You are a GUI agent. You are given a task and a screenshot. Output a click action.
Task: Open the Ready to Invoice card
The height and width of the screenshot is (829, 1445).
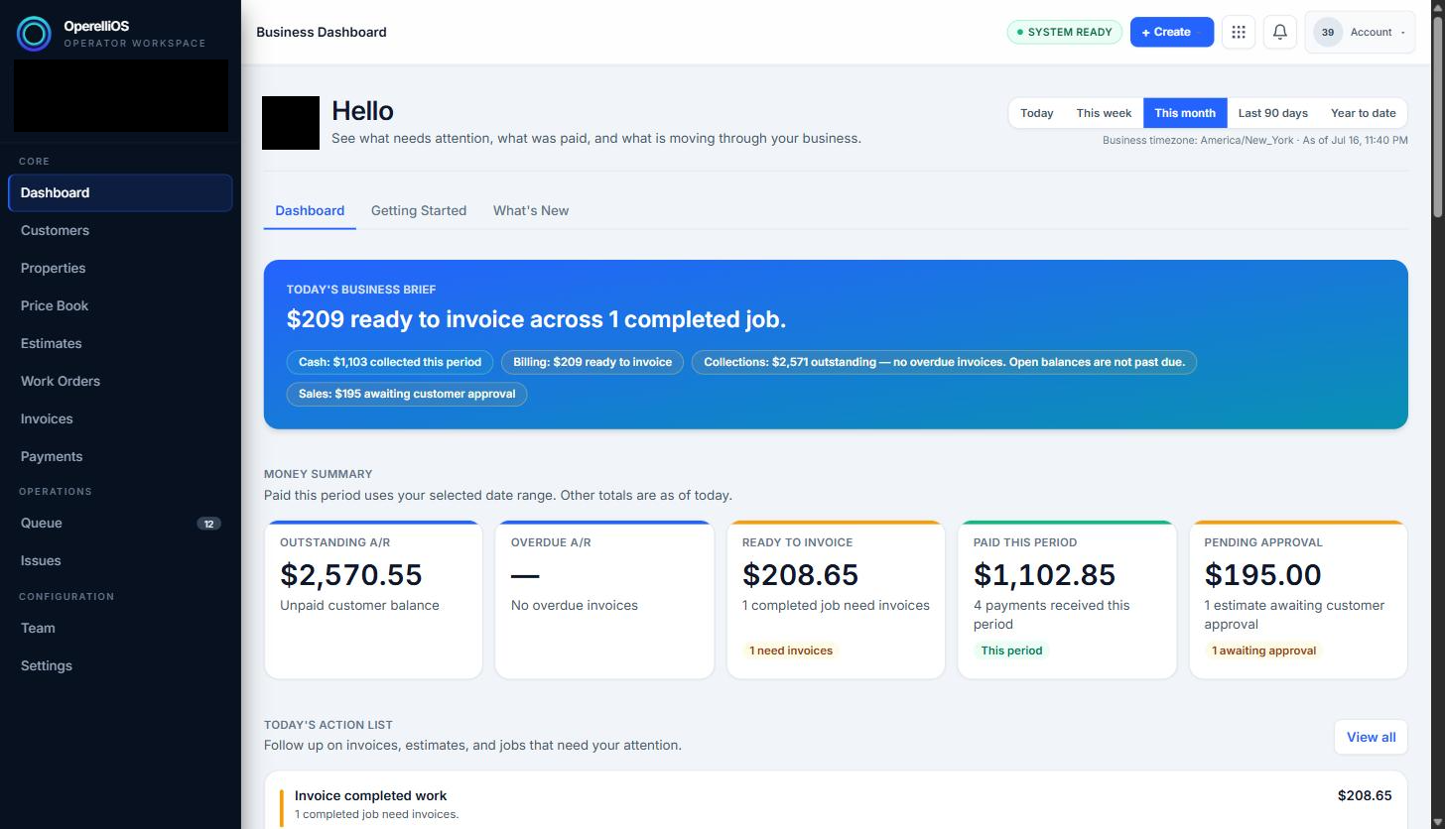[836, 600]
